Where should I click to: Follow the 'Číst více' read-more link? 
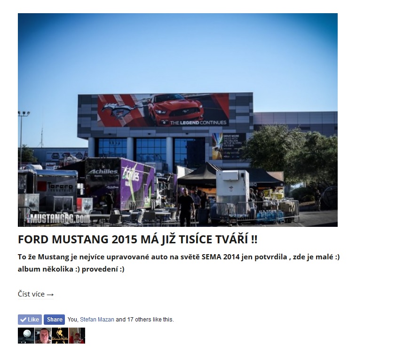pos(36,294)
